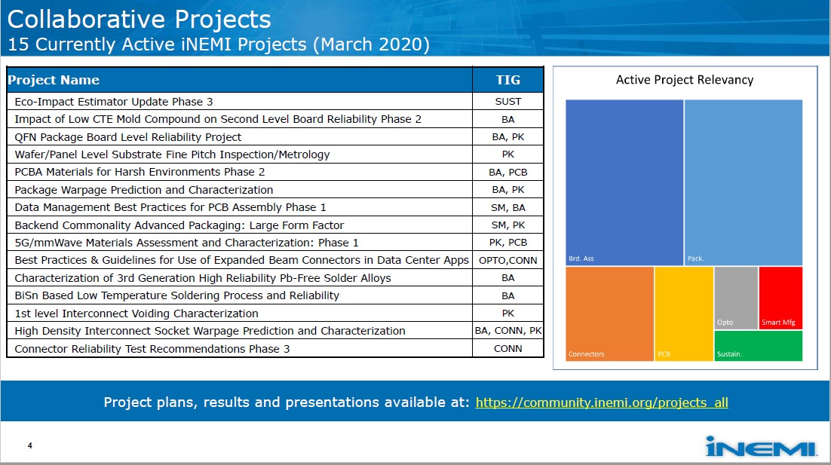Select the "SM, BA" TIG cell
831x465 pixels.
[x=507, y=207]
